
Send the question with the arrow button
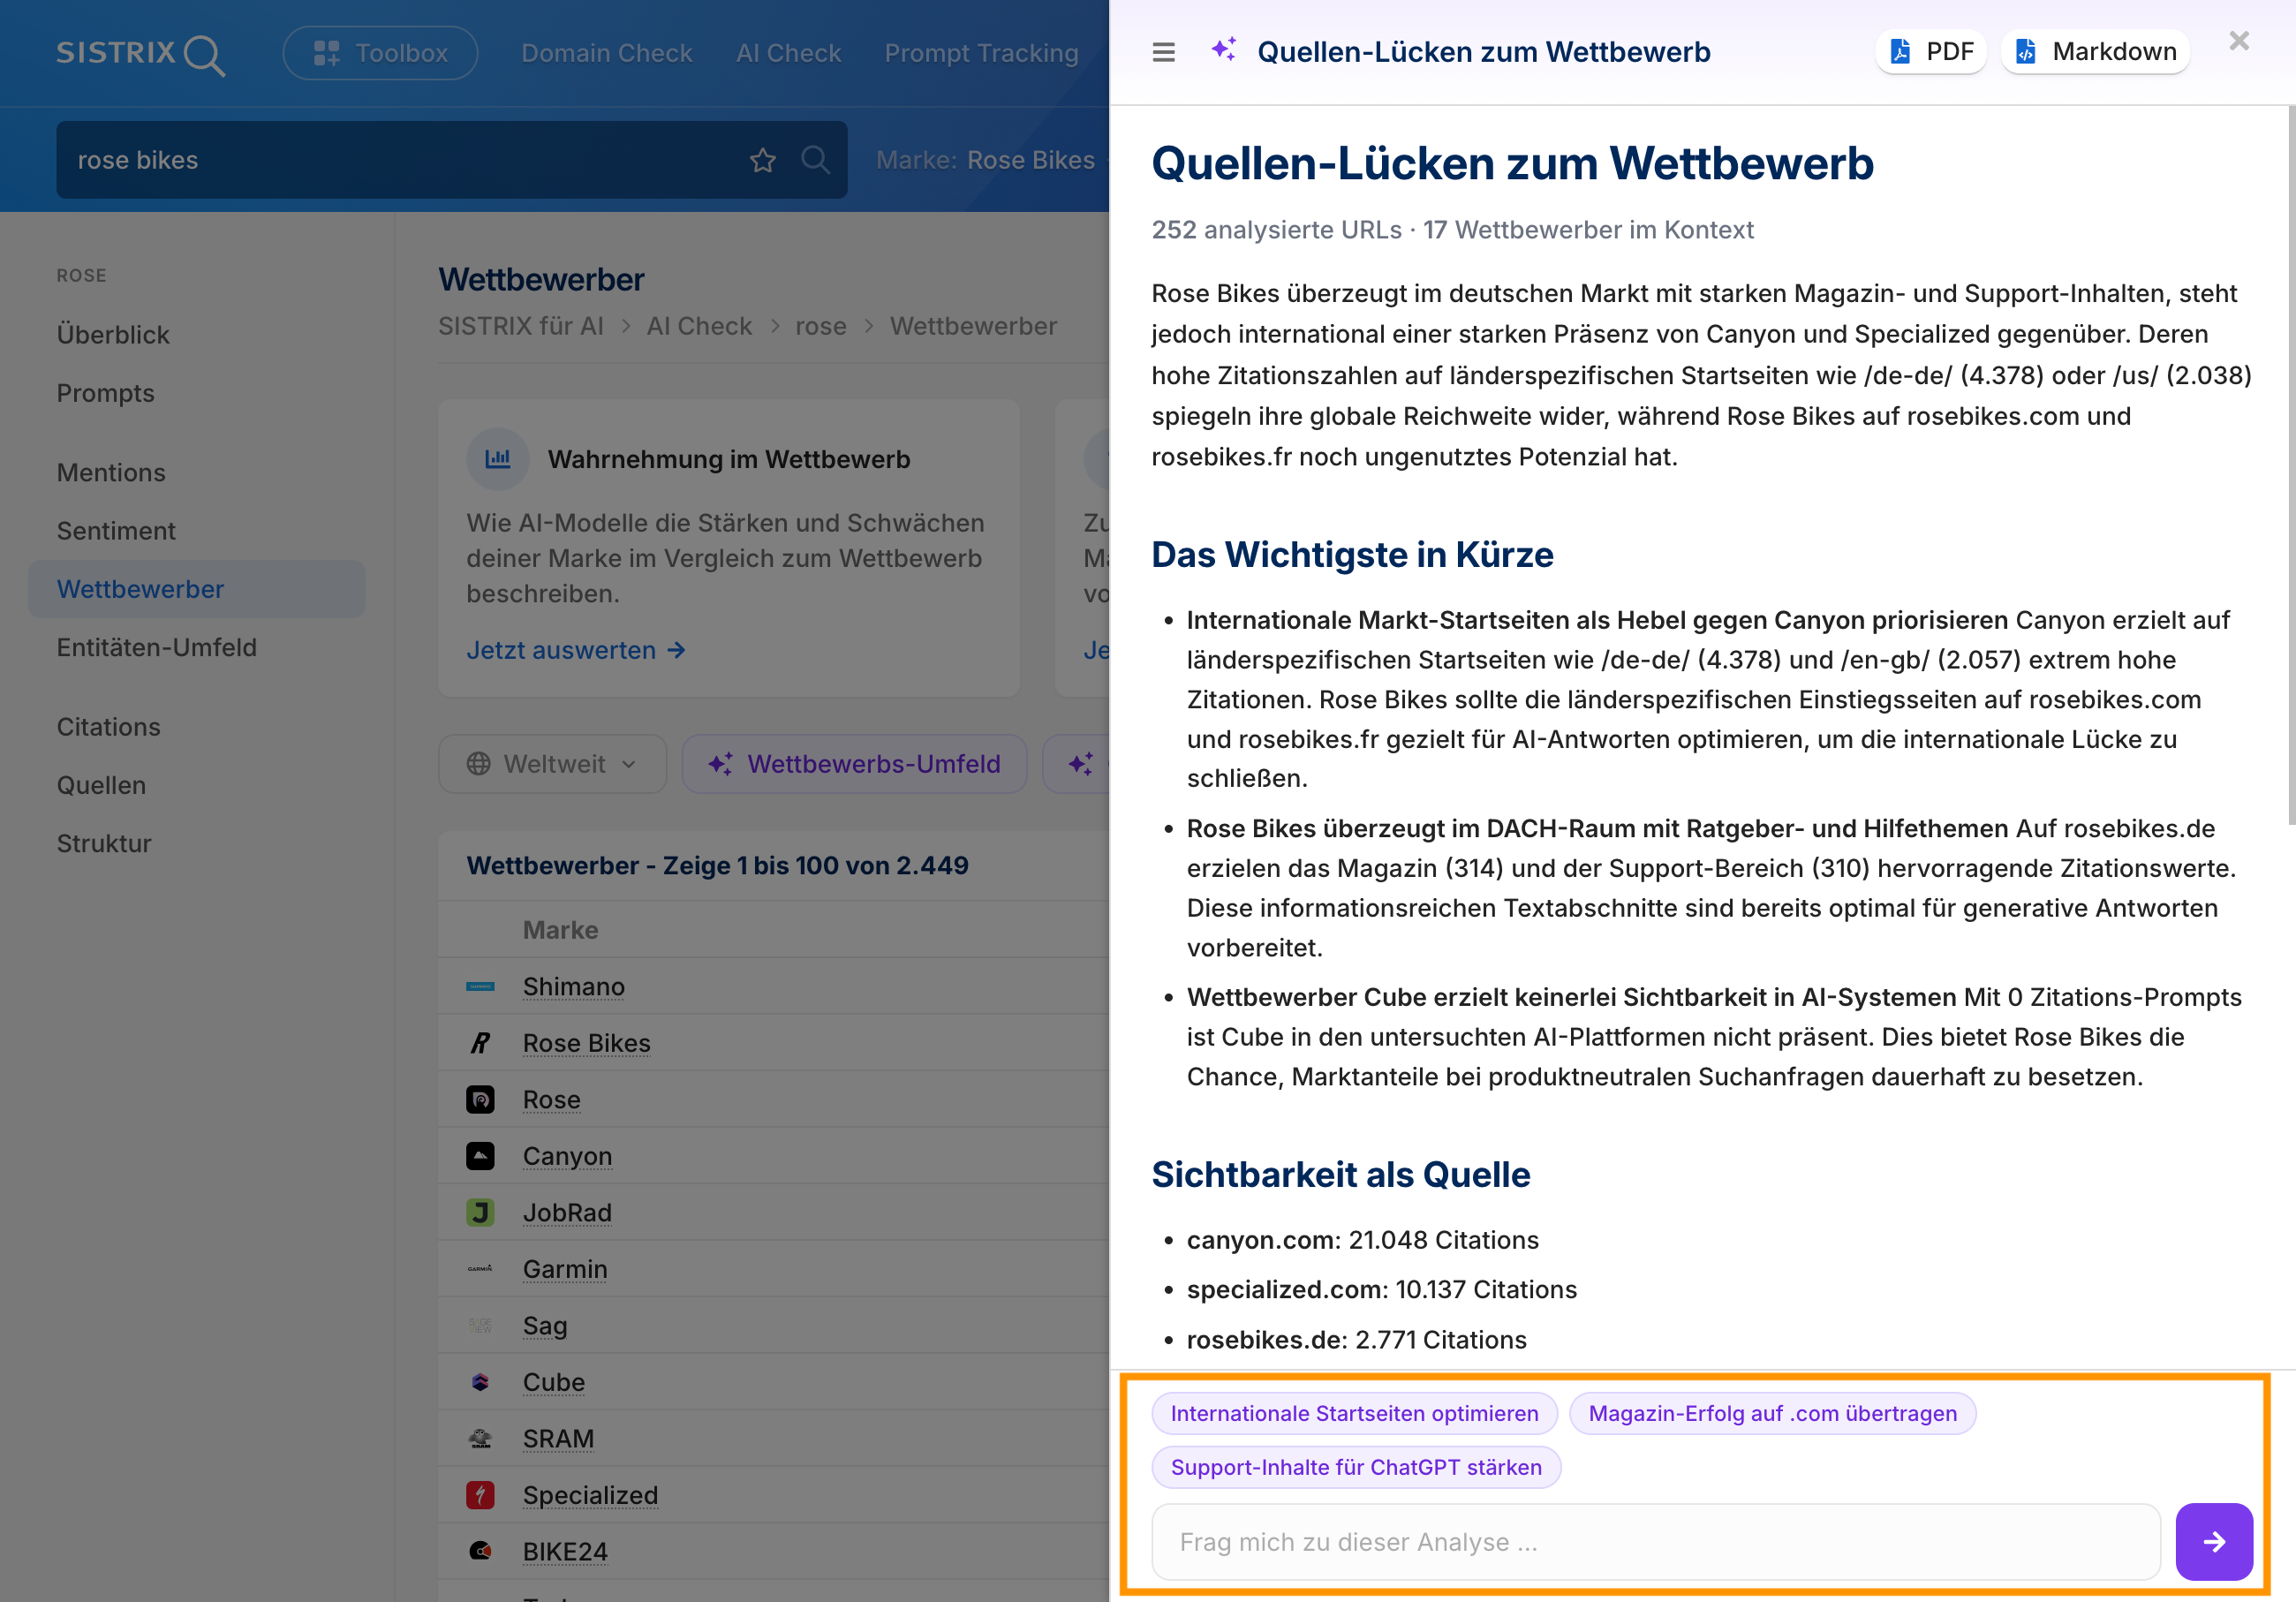coord(2214,1543)
